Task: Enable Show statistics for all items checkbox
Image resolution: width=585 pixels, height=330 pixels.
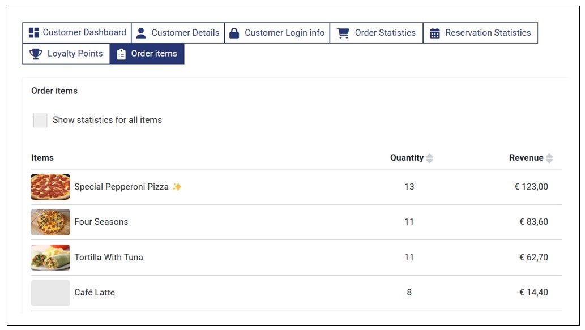Action: tap(40, 120)
